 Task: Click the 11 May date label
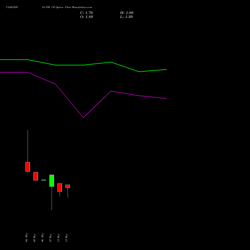pyautogui.click(x=58, y=237)
